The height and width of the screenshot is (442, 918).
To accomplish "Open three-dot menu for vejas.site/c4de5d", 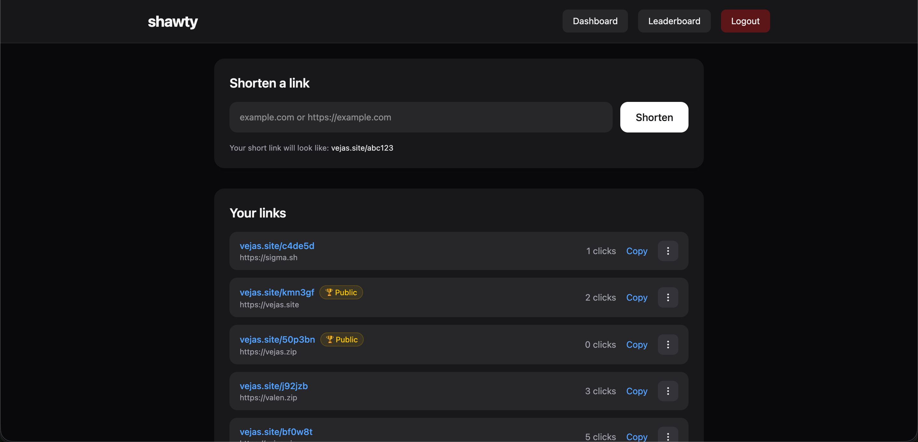I will [x=667, y=251].
